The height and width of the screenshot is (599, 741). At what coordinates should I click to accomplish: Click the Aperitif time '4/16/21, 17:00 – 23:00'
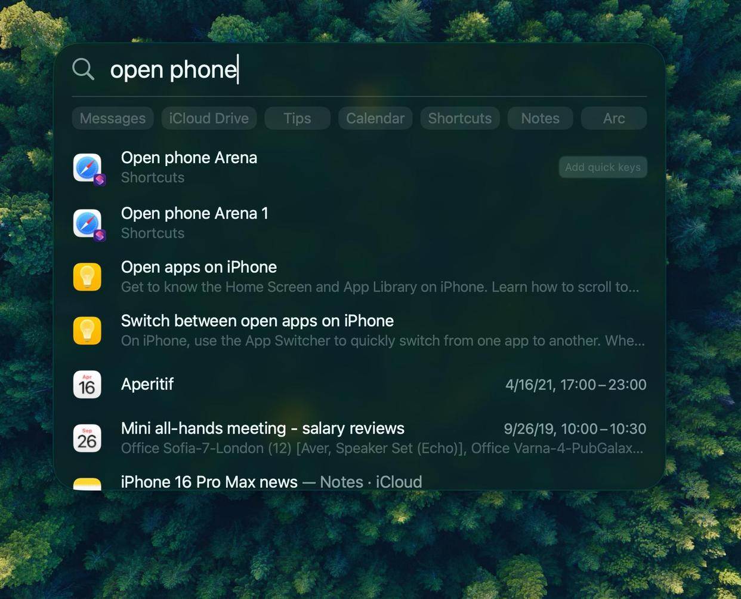pos(576,385)
